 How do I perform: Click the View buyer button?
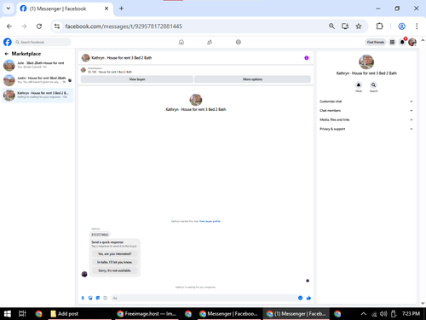tap(137, 79)
